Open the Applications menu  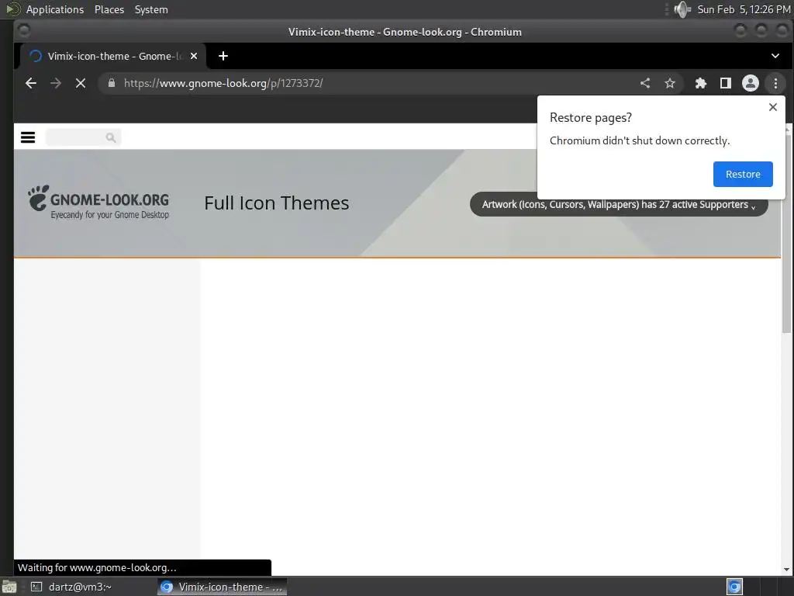55,9
